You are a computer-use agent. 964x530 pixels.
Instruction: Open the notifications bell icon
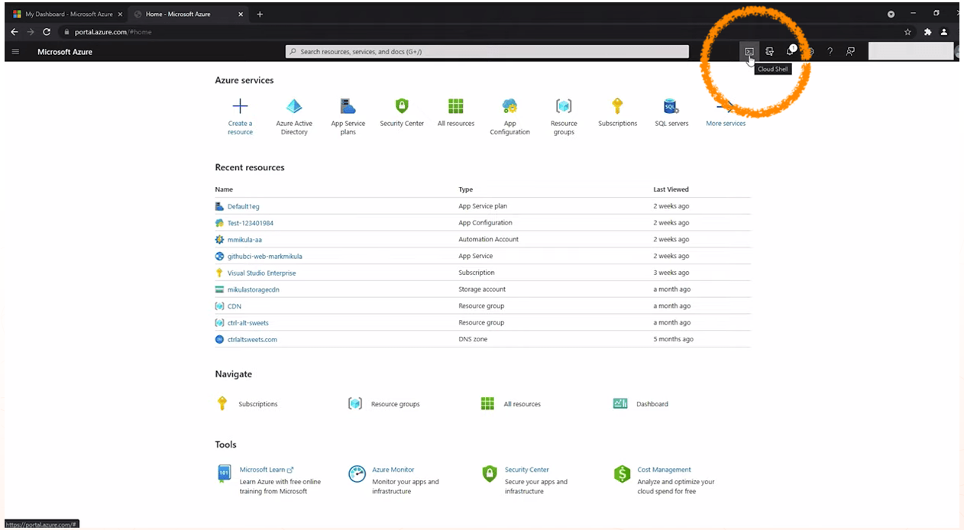(x=791, y=51)
